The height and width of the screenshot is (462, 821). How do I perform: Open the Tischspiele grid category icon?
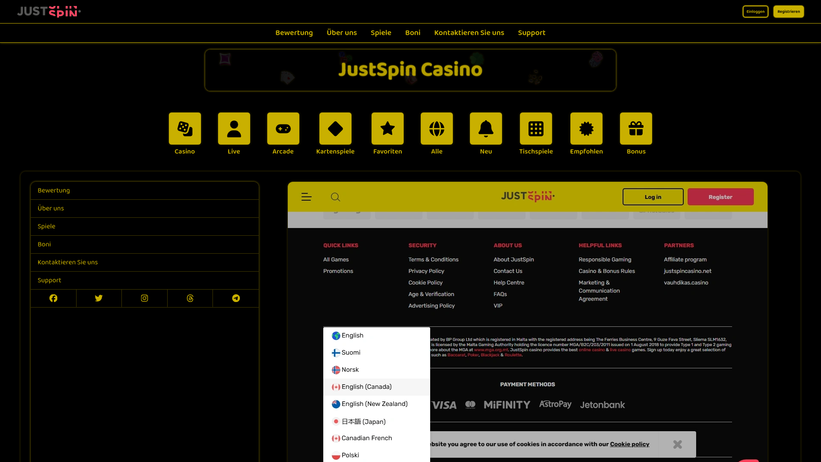[x=536, y=128]
